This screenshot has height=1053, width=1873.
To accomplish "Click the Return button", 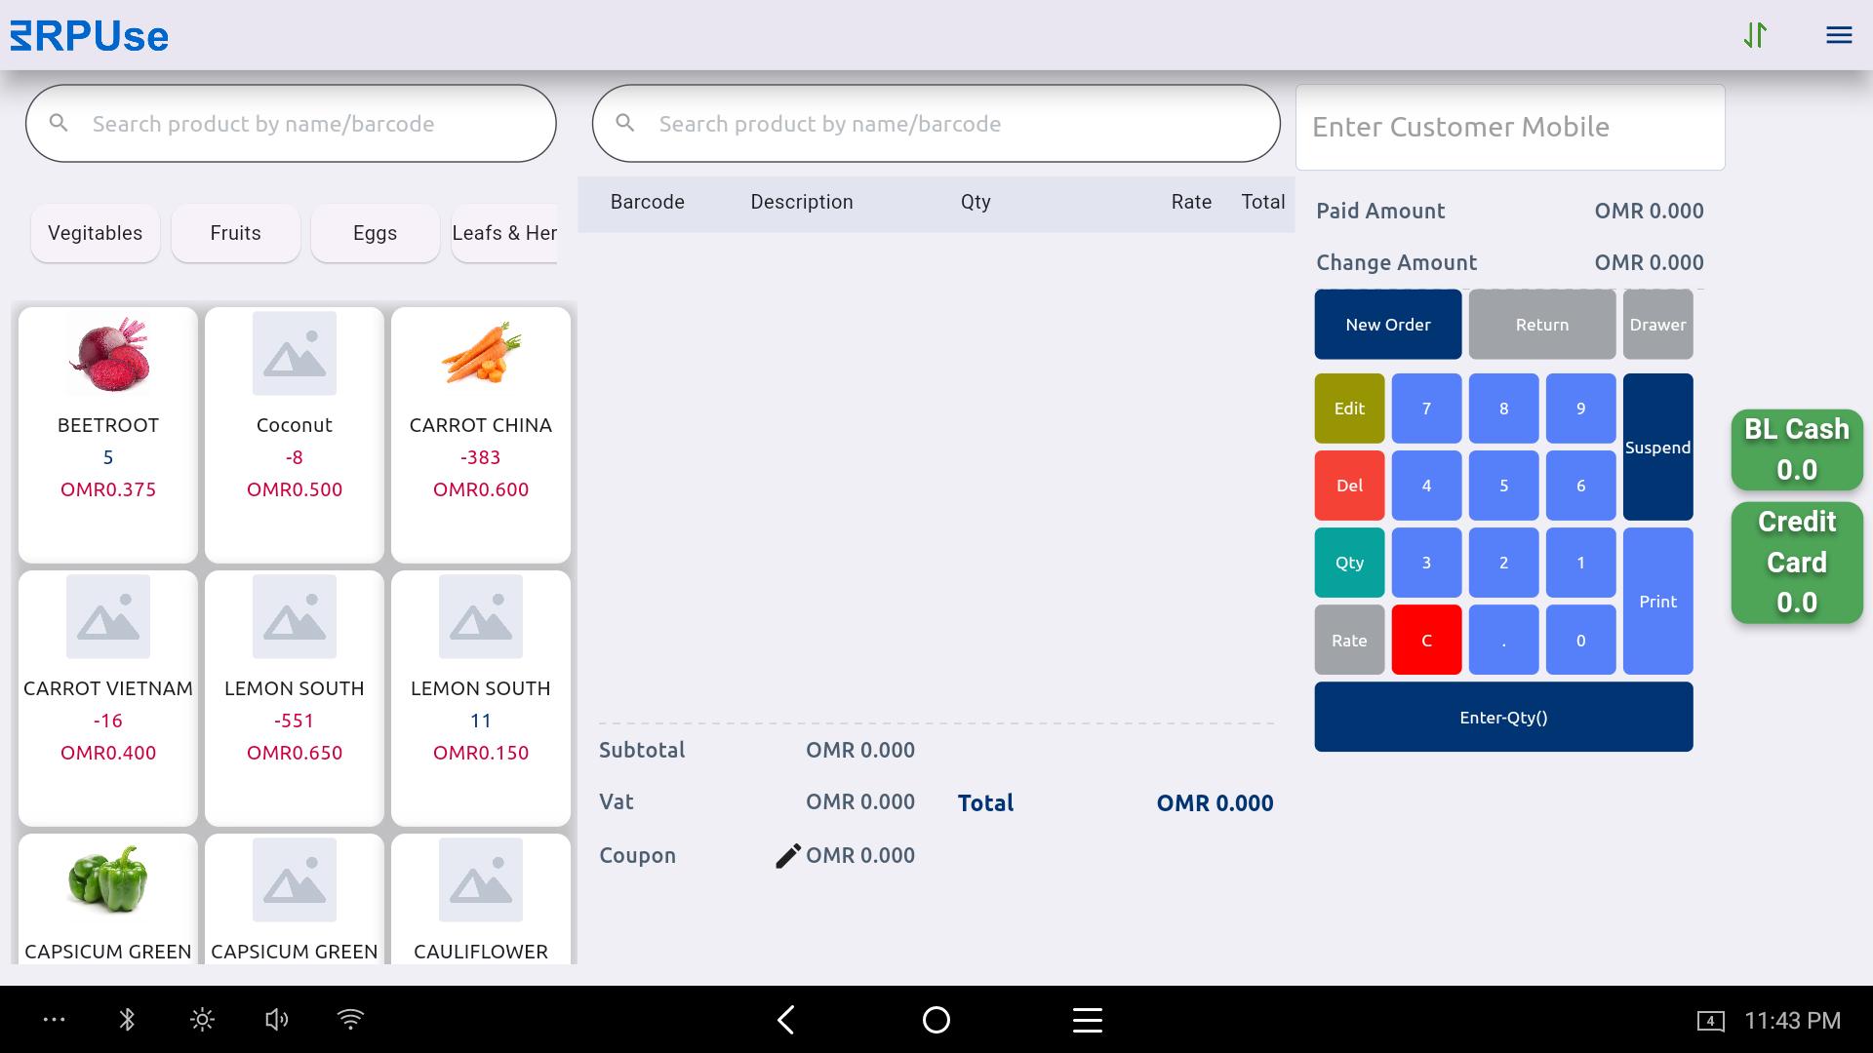I will pyautogui.click(x=1542, y=325).
